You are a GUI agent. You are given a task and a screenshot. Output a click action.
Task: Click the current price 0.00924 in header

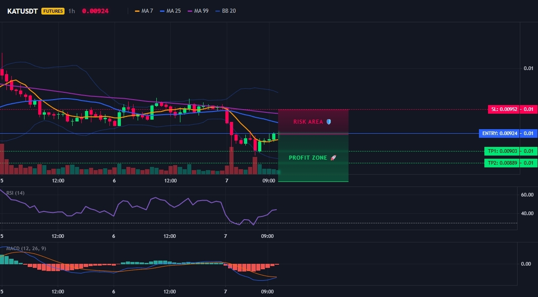tap(95, 11)
